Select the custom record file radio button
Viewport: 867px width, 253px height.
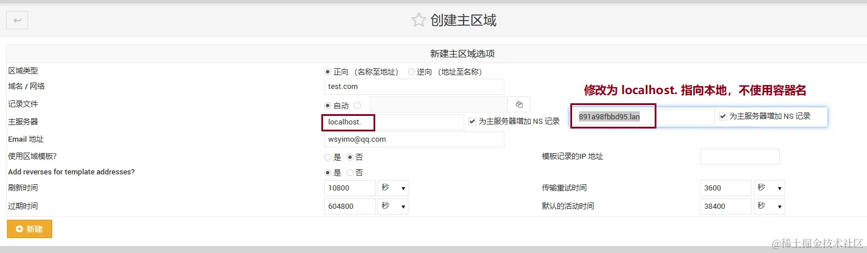357,106
